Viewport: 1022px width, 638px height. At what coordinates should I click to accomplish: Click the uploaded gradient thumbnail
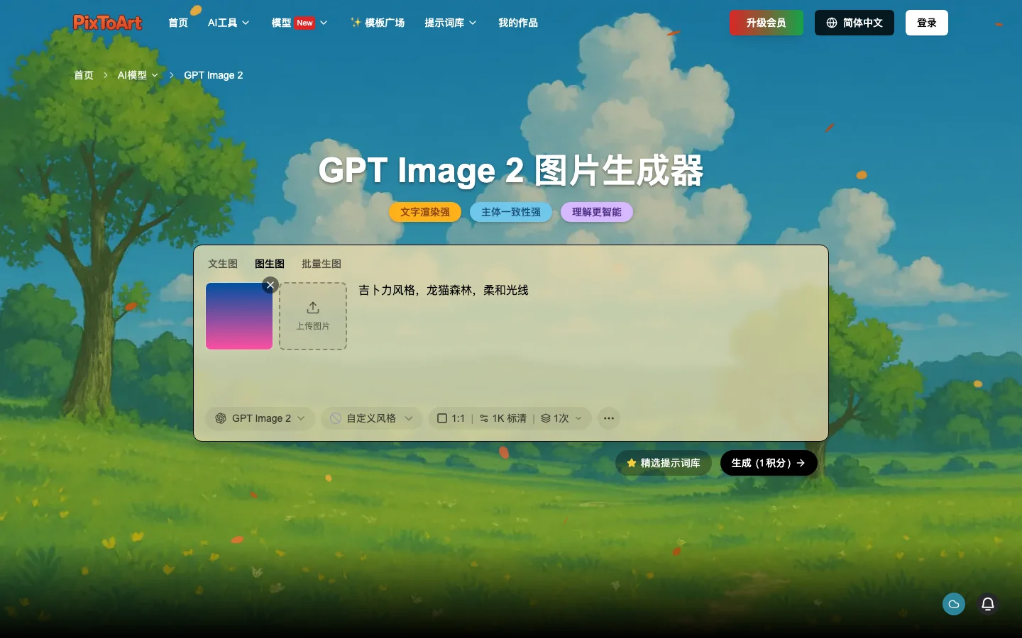click(239, 316)
